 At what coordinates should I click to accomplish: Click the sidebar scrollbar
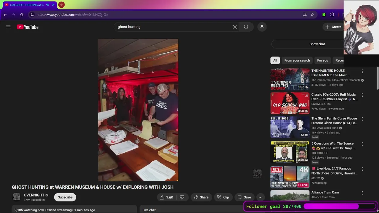[378, 78]
